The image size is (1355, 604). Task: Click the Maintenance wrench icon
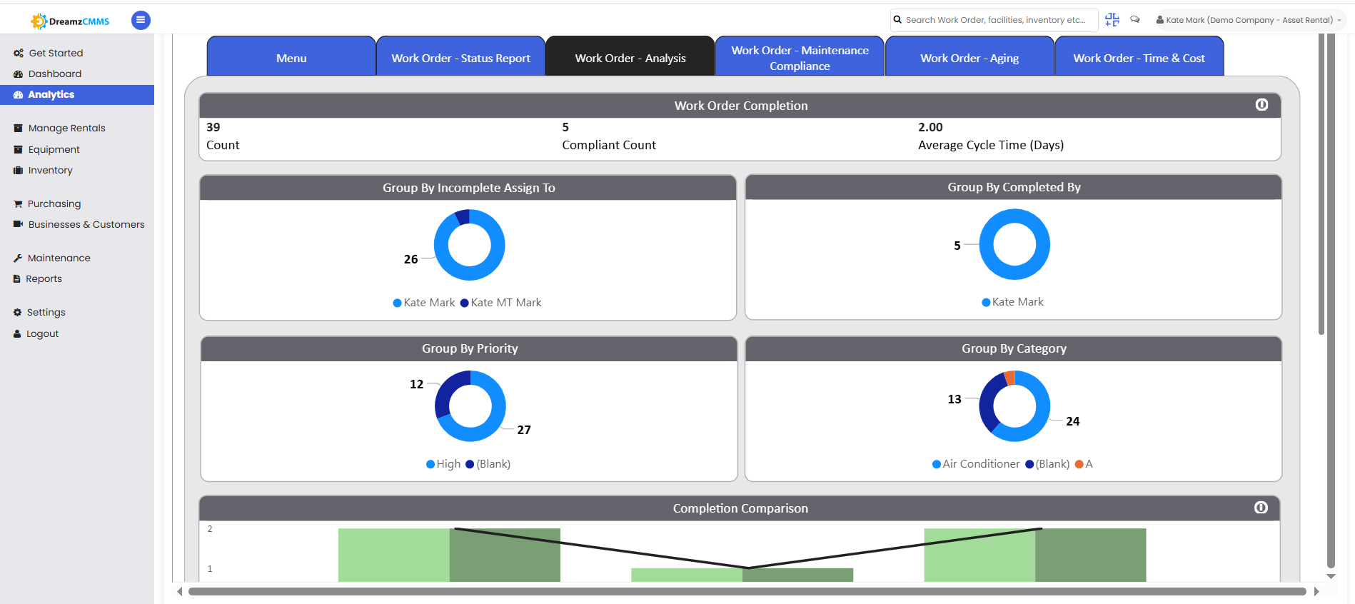(18, 258)
